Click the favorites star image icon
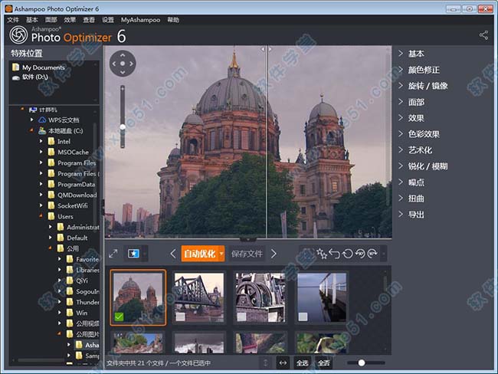 tap(133, 254)
